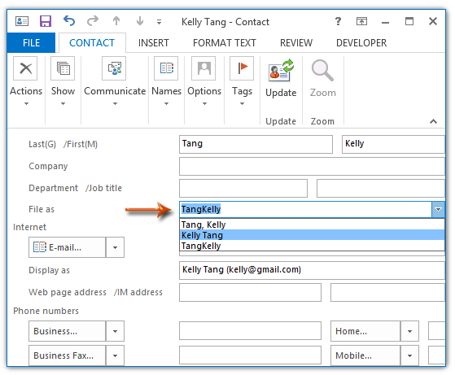Open the Business phone type dropdown arrow

(x=116, y=331)
